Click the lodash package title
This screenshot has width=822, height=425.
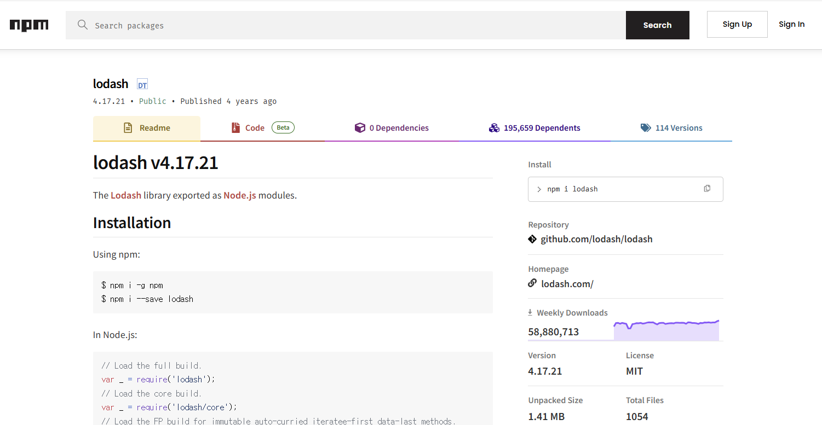pyautogui.click(x=111, y=84)
